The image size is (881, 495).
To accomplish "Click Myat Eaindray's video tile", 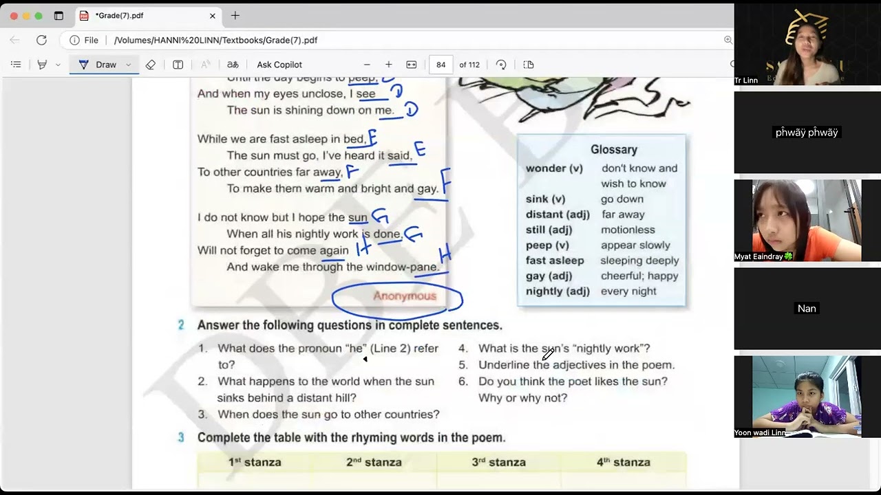I will pos(807,221).
